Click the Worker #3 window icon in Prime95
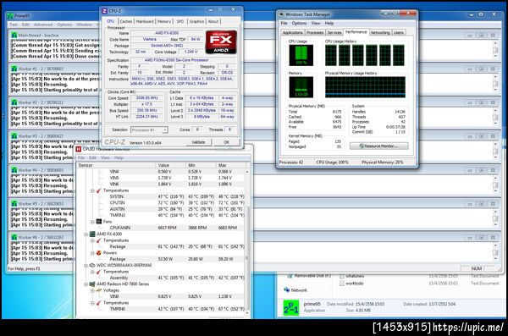This screenshot has width=508, height=336. point(14,136)
